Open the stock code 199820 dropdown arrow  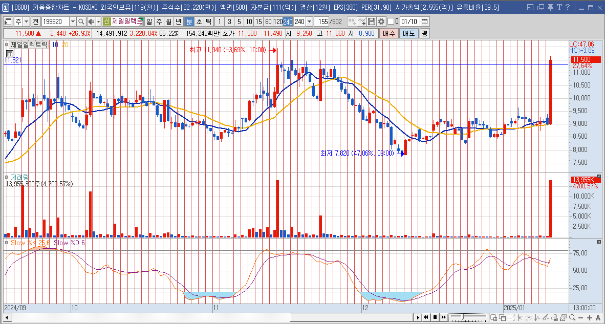tap(73, 21)
